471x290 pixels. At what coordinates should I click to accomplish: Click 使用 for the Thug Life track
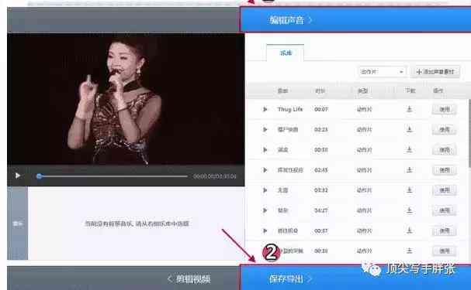point(445,109)
